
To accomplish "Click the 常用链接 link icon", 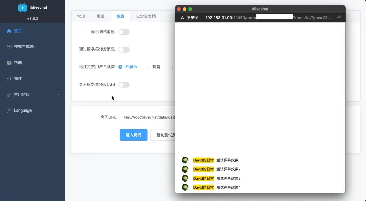I will pyautogui.click(x=9, y=95).
